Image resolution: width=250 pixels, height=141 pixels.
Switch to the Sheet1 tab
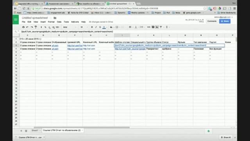click(35, 130)
